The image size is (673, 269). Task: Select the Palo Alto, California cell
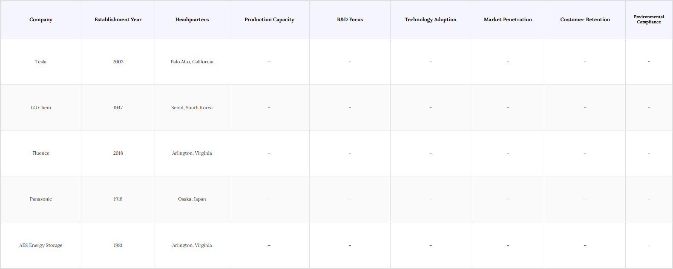coord(192,62)
